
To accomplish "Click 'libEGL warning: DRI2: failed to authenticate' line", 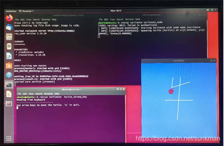I will pos(128,25).
